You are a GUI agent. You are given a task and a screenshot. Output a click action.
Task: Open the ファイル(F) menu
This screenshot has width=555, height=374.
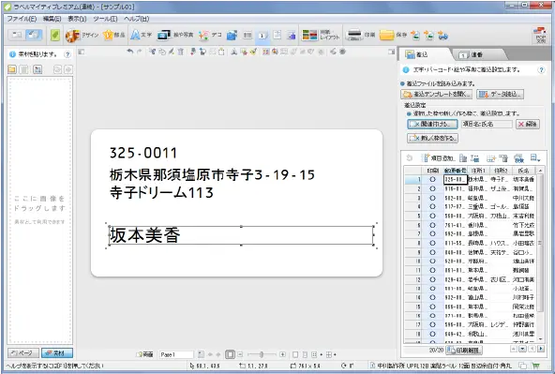coord(22,19)
